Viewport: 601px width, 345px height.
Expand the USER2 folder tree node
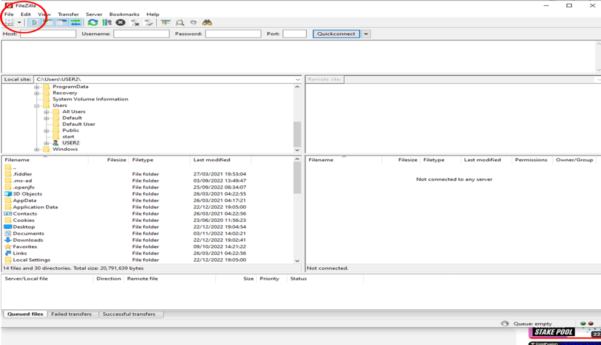tap(46, 143)
